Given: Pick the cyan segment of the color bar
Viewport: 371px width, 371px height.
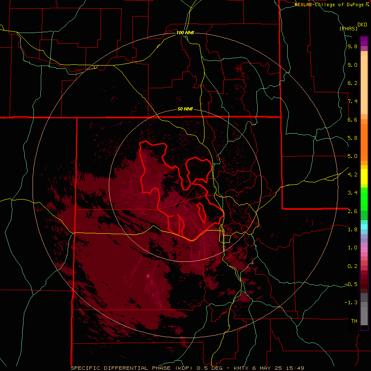Looking at the screenshot, I should coord(364,227).
